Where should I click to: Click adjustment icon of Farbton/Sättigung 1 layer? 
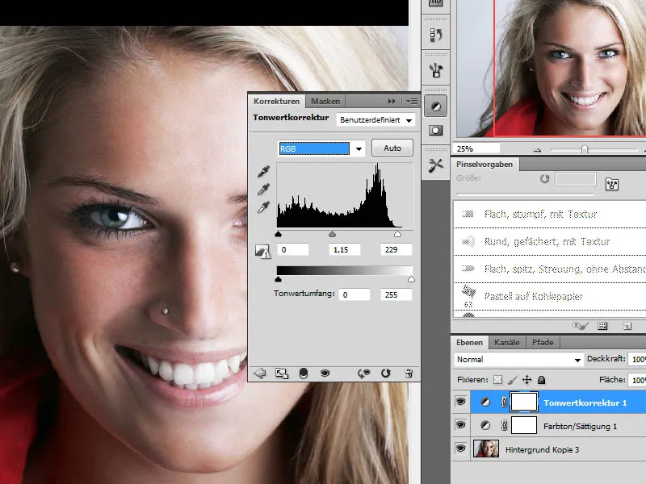coord(485,426)
